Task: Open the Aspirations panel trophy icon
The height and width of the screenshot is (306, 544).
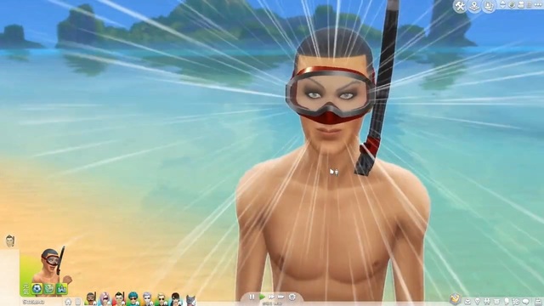Action: click(x=455, y=299)
